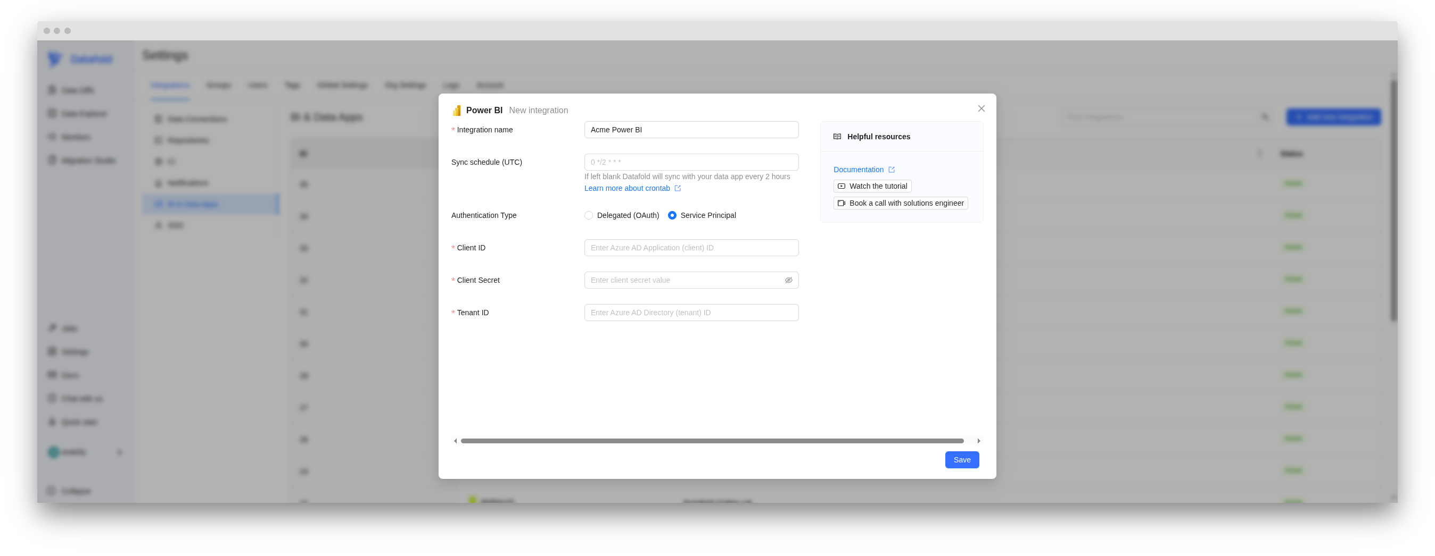Select Delegated (OAuth) authentication
Image resolution: width=1435 pixels, height=556 pixels.
pyautogui.click(x=588, y=215)
